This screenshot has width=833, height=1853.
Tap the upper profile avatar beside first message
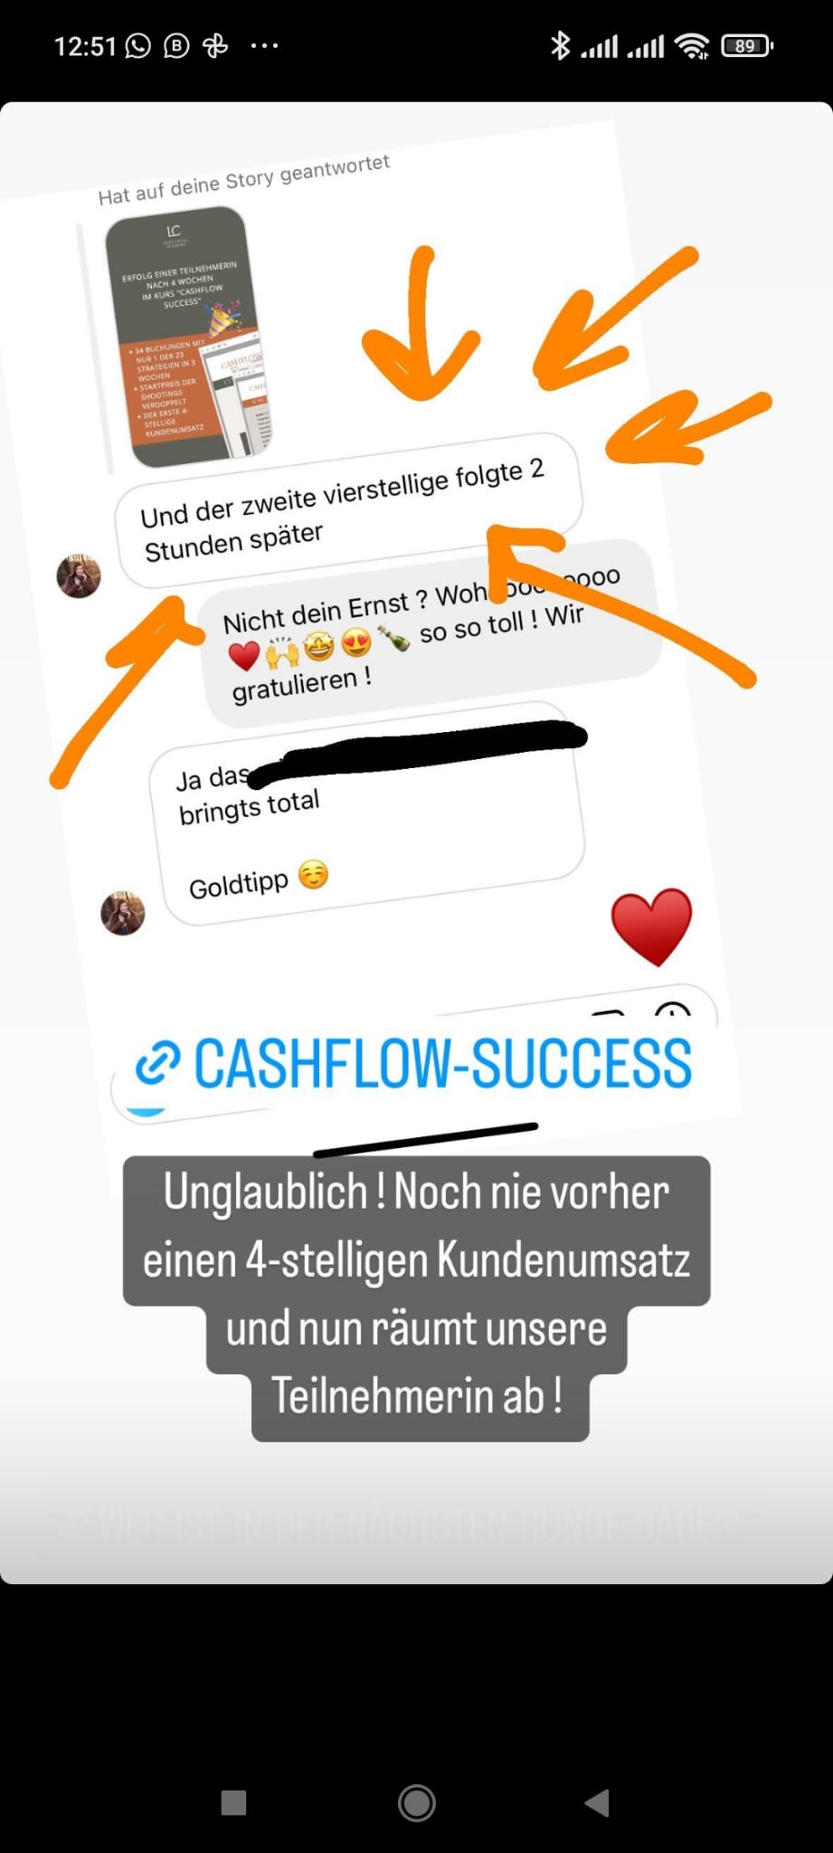(79, 576)
